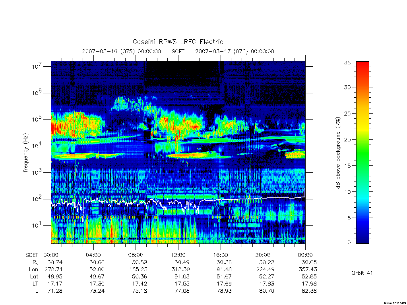
Task: Click the 'LT' row label
Action: click(x=35, y=284)
